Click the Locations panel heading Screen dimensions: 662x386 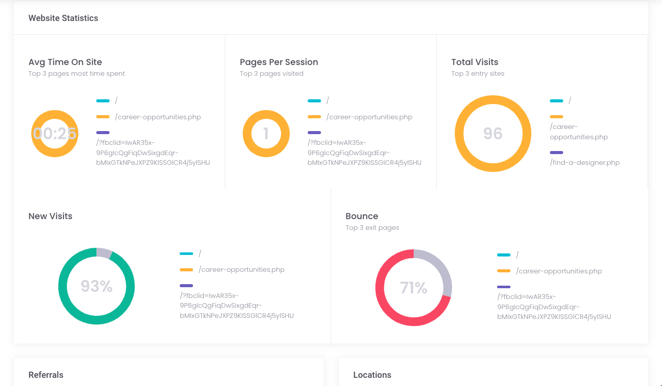click(372, 375)
